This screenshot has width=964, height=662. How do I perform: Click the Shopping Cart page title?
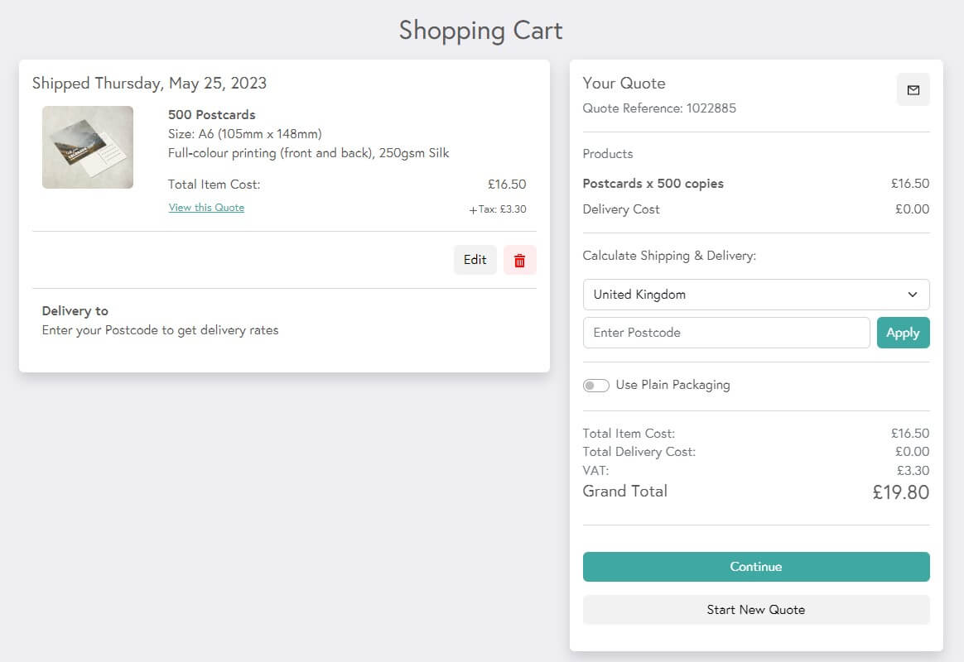[x=480, y=30]
